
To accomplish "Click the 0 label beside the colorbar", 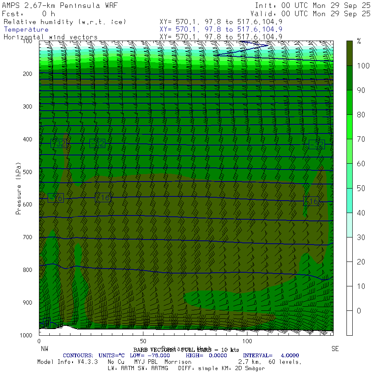I will point(359,311).
